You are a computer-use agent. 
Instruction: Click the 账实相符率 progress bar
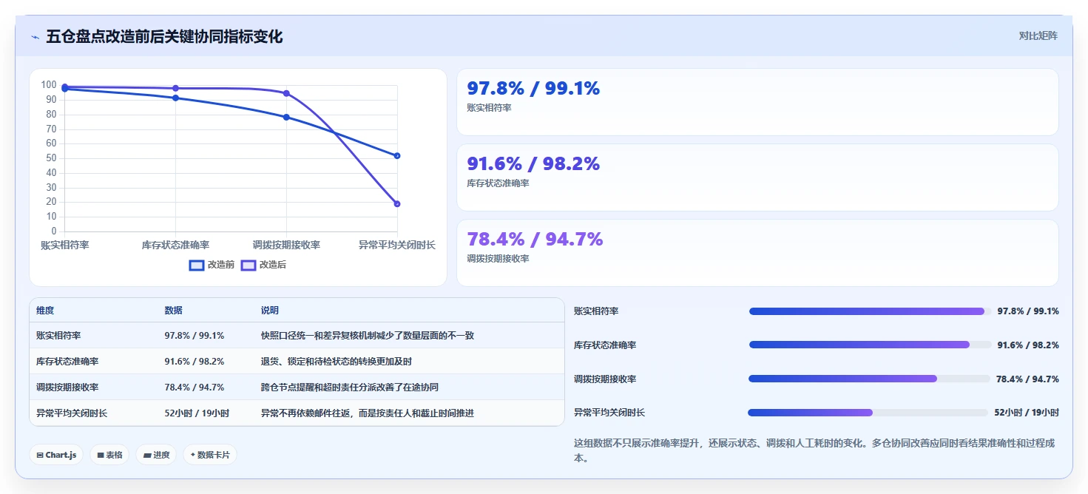click(870, 311)
